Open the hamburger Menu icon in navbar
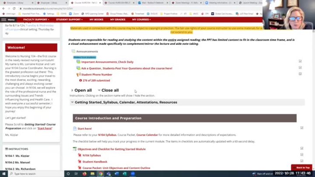The height and width of the screenshot is (177, 315). [x=3, y=20]
